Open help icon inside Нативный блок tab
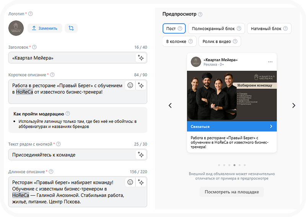The image size is (306, 217). click(x=285, y=29)
